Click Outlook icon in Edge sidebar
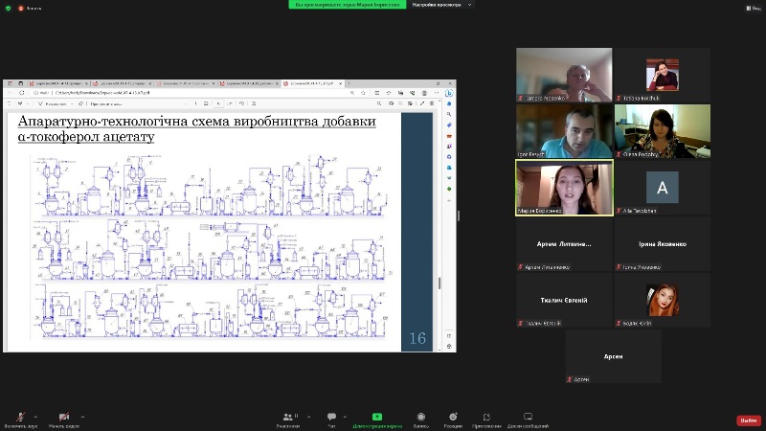This screenshot has width=766, height=431. (x=449, y=168)
